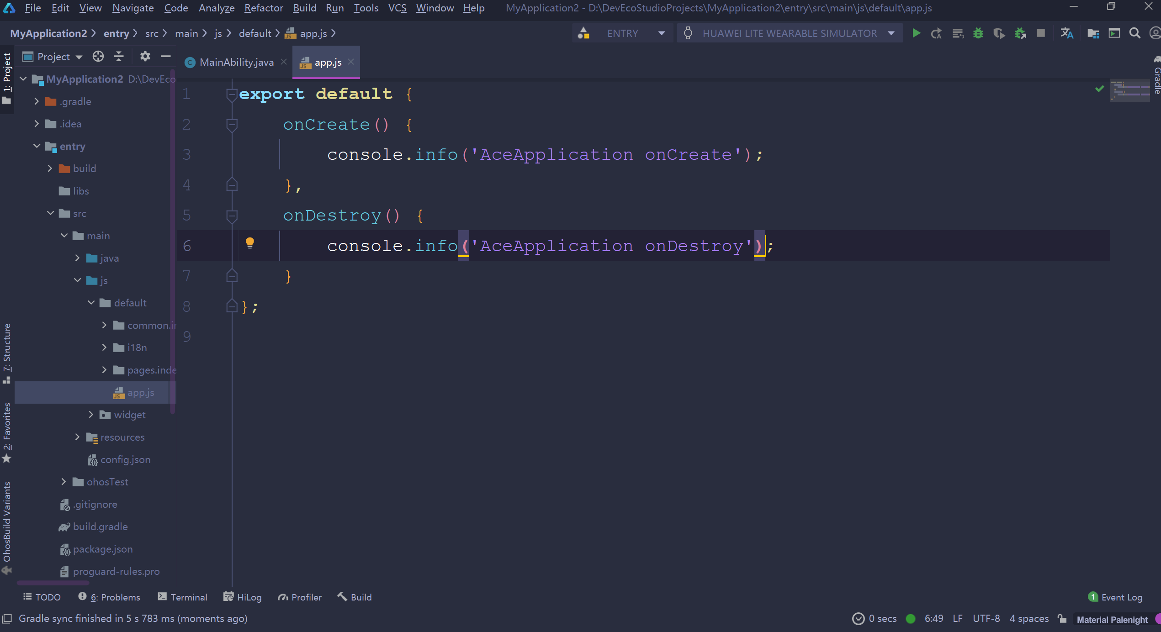Toggle code fold marker at onCreate line
Screen dimensions: 1161x632
point(232,124)
